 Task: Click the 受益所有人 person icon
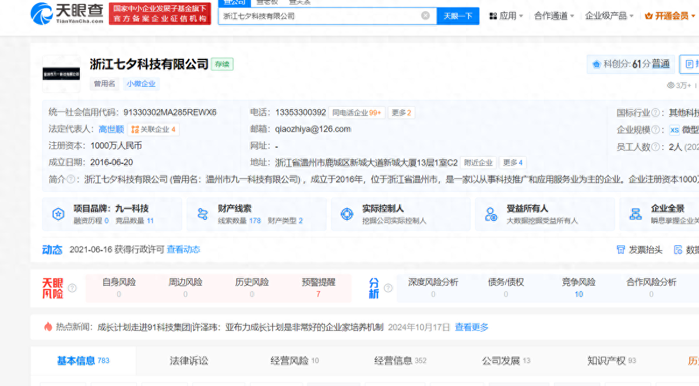(x=491, y=214)
